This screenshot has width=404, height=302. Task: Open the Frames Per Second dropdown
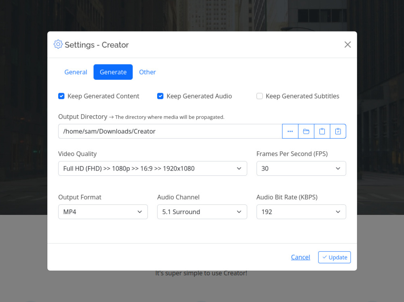301,169
